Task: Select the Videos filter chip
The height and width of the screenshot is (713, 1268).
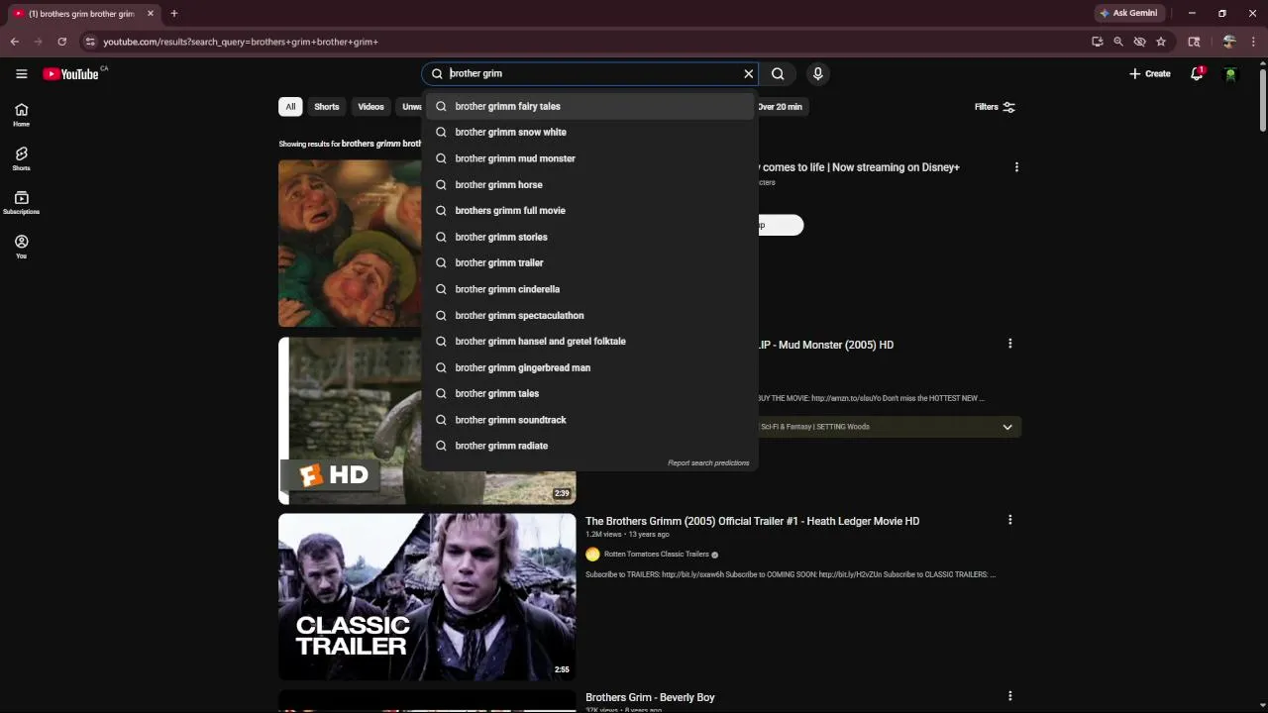Action: pyautogui.click(x=370, y=107)
